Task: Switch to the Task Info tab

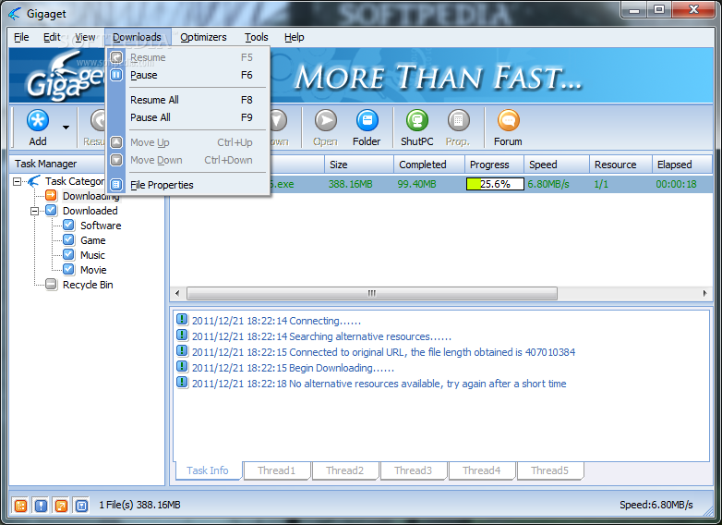Action: tap(208, 470)
